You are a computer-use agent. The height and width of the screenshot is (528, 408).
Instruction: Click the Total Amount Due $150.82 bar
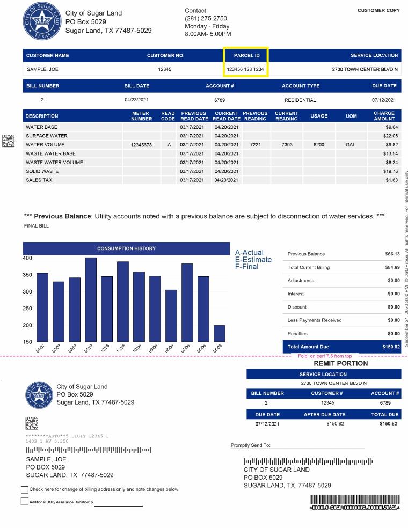tap(342, 347)
